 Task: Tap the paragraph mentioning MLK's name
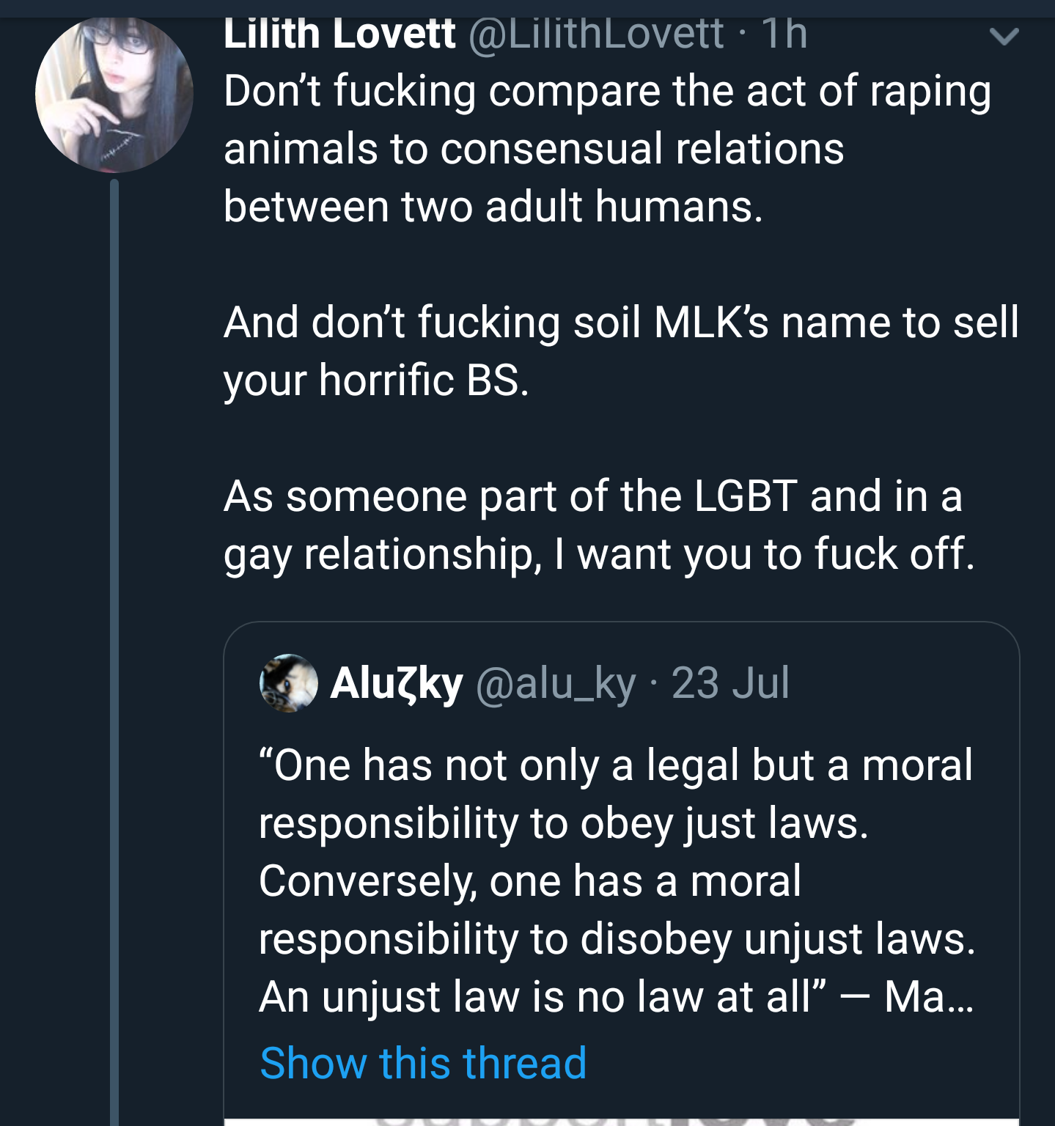(621, 351)
